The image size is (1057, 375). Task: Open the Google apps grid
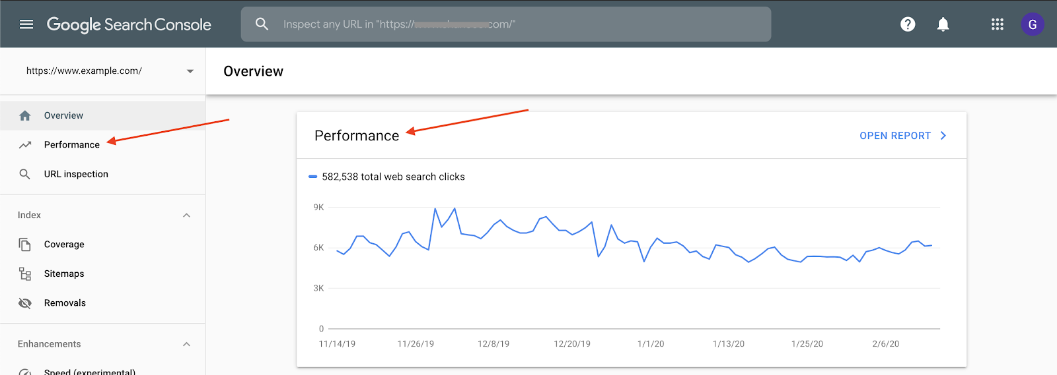click(997, 24)
